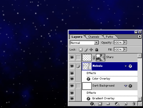
Task: Click the lock position move icon
Action: [91, 50]
